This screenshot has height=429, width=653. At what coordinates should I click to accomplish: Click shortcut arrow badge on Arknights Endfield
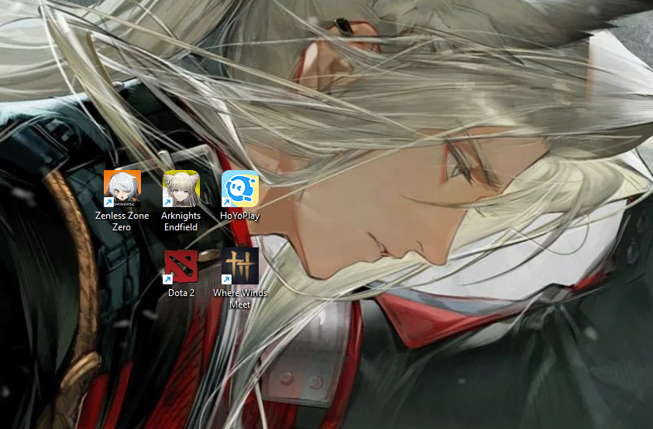pos(168,202)
